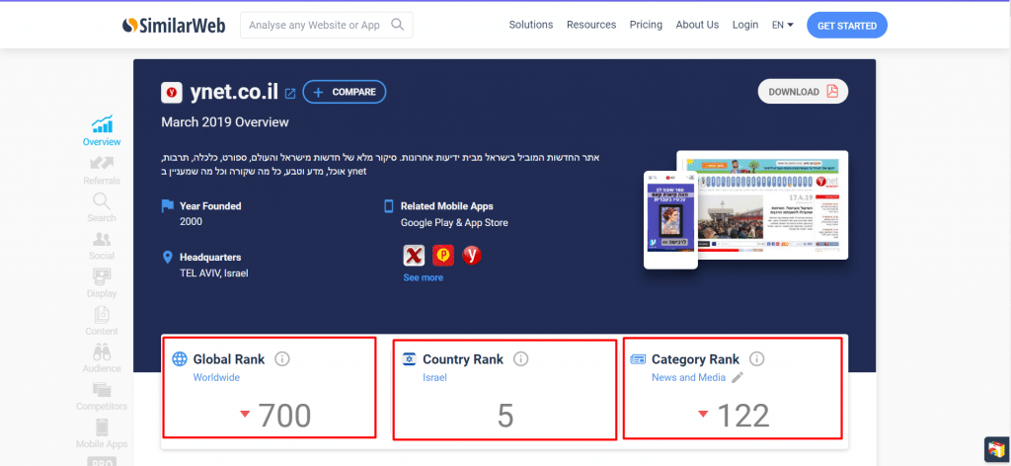Click the SimilarWeb logo
The height and width of the screenshot is (466, 1011).
[174, 25]
